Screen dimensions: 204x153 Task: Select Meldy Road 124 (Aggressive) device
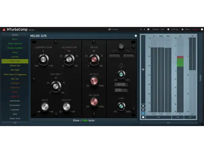[15, 74]
